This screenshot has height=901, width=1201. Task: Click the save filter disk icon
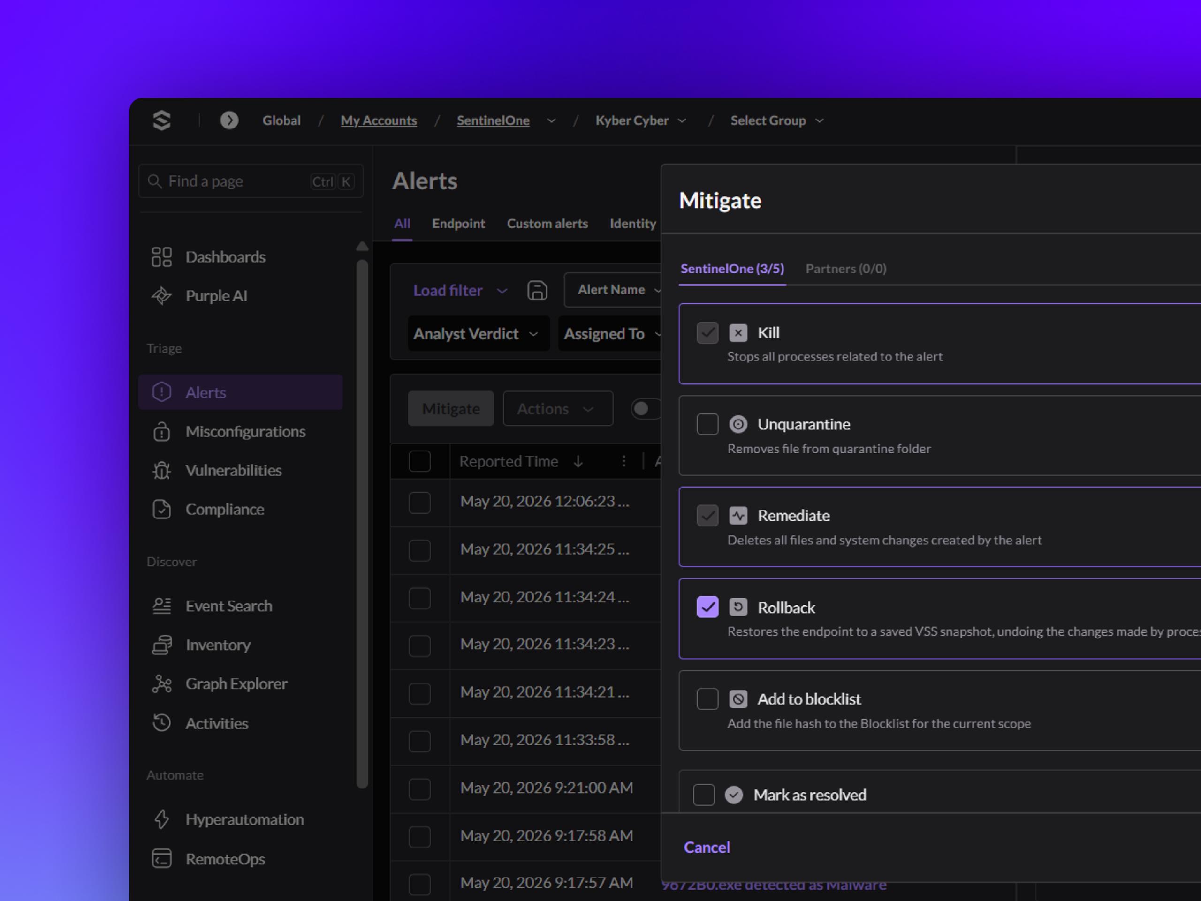[x=537, y=290]
